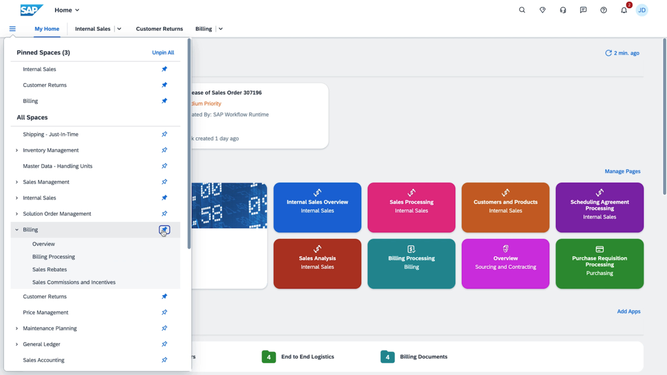
Task: Open the Home title dropdown
Action: point(67,10)
